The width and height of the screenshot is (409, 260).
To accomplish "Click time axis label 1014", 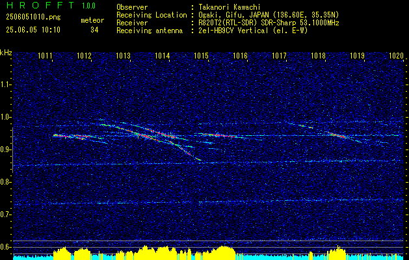I will tap(163, 55).
